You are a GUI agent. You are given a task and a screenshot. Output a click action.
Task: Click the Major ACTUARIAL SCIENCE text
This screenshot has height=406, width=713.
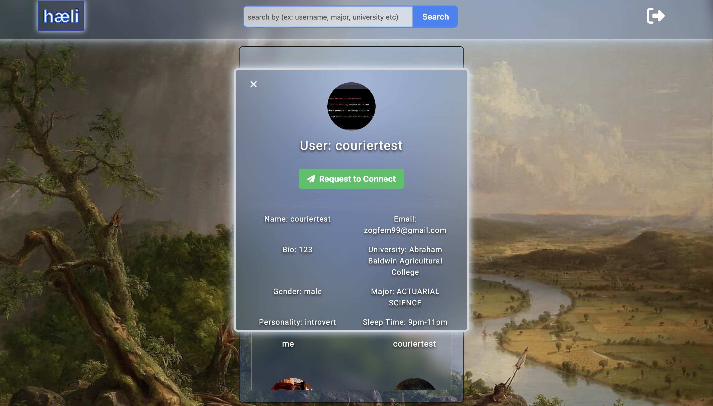click(x=405, y=297)
